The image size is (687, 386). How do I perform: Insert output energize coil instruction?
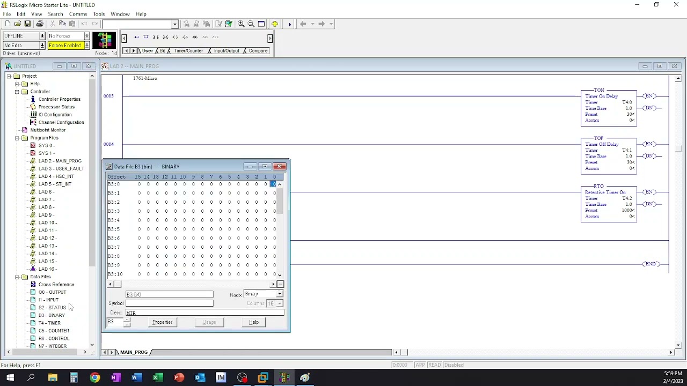click(175, 37)
